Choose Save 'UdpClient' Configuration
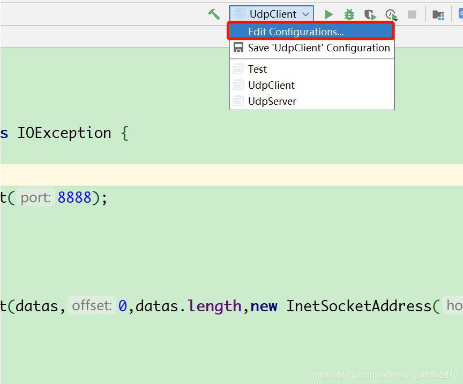Viewport: 463px width, 384px height. (x=318, y=48)
